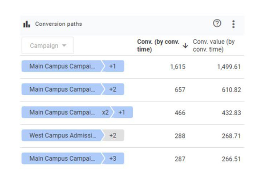Viewport: 267px width, 178px height.
Task: Click the bar chart icon beside Conversion paths
Action: [x=27, y=24]
